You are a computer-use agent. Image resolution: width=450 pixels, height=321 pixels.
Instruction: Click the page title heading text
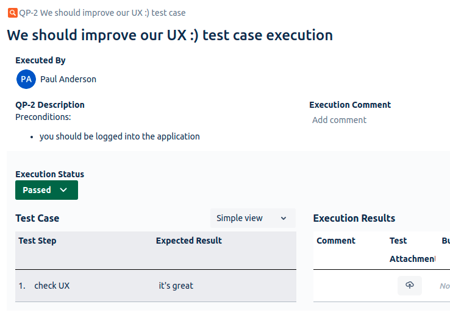pos(170,35)
